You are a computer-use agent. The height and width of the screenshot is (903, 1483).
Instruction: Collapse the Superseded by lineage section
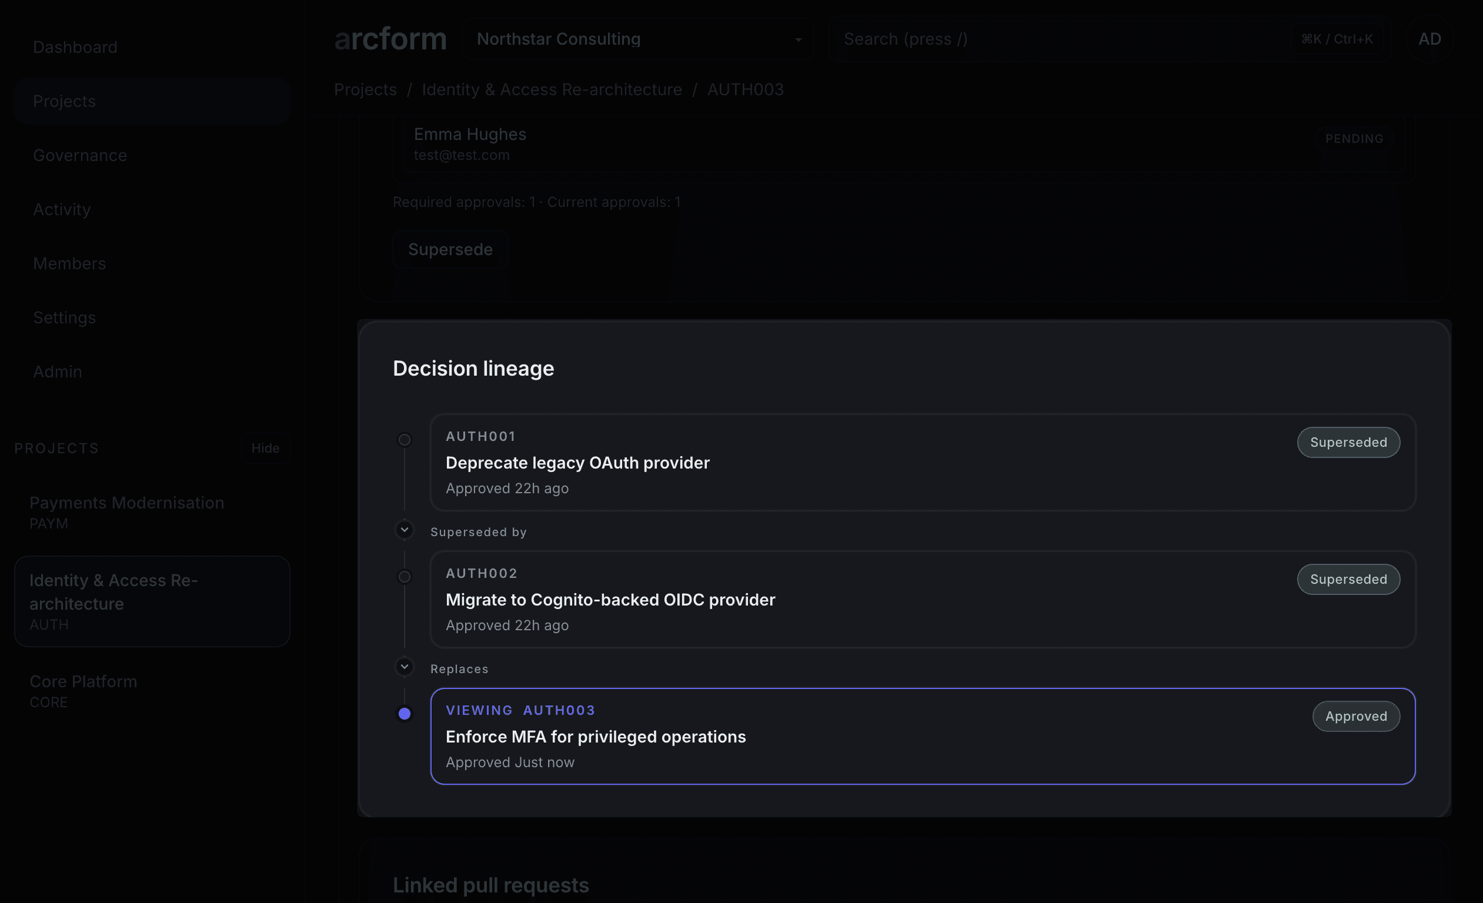[404, 530]
